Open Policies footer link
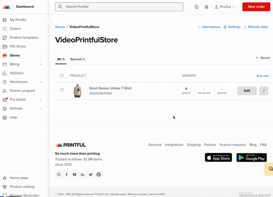Screen dimensions: 273x197 pos(210,145)
